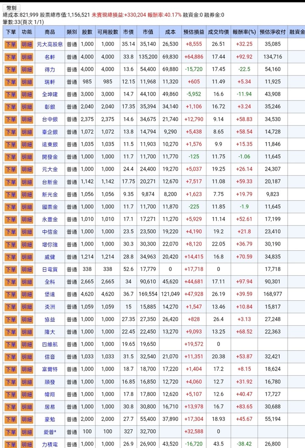Open the 力積電 stock link
Image resolution: width=305 pixels, height=448 pixels.
[x=50, y=444]
